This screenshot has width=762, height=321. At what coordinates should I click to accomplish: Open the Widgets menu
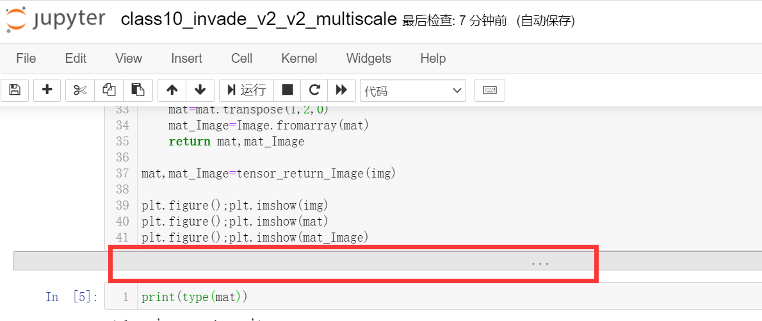click(x=368, y=58)
